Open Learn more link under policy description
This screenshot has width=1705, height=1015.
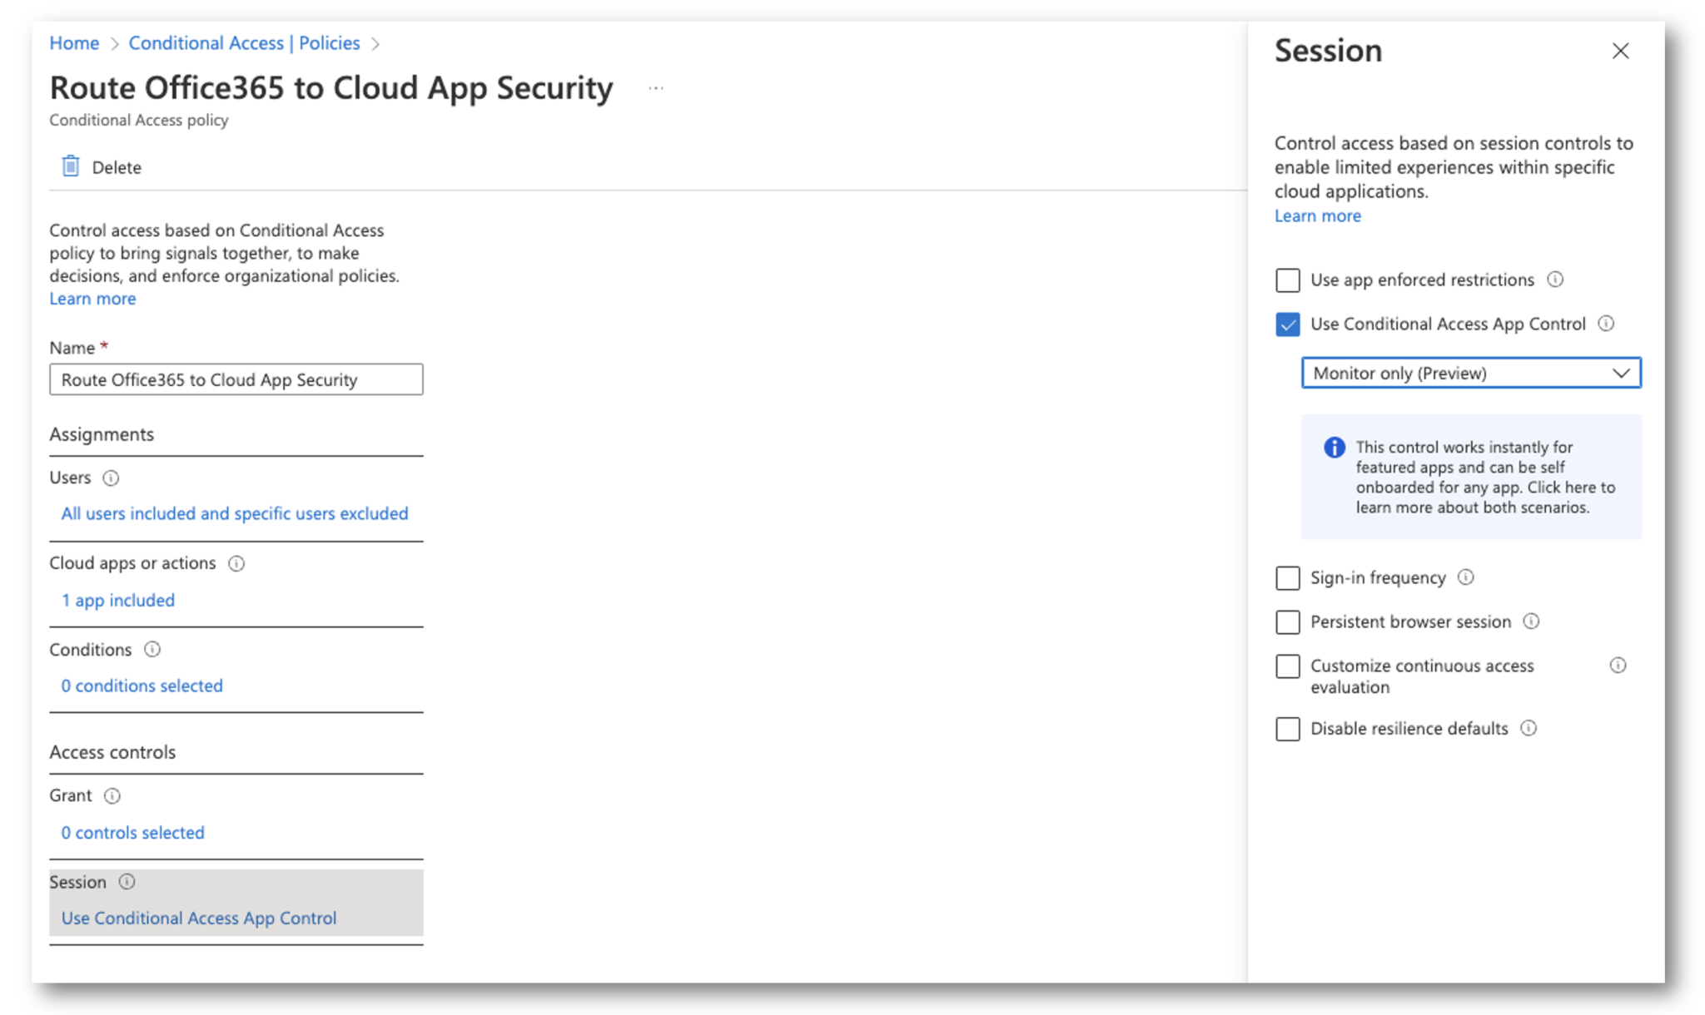(x=92, y=299)
